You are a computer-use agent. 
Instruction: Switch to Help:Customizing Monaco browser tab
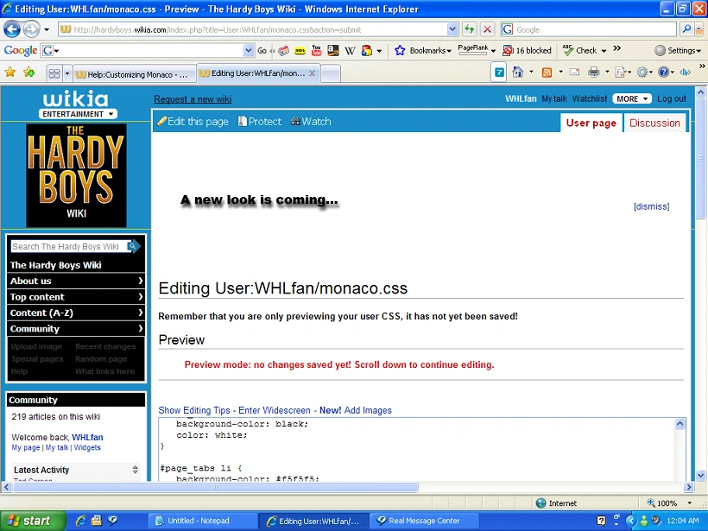134,74
